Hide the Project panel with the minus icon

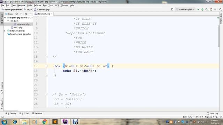(x=30, y=14)
